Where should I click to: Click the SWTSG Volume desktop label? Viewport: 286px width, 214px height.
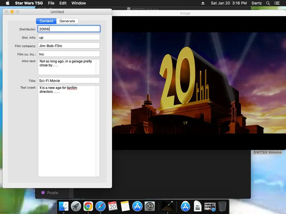[267, 152]
